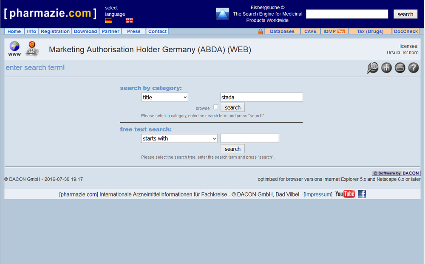Select the British flag language icon
The width and height of the screenshot is (425, 264).
coord(129,20)
